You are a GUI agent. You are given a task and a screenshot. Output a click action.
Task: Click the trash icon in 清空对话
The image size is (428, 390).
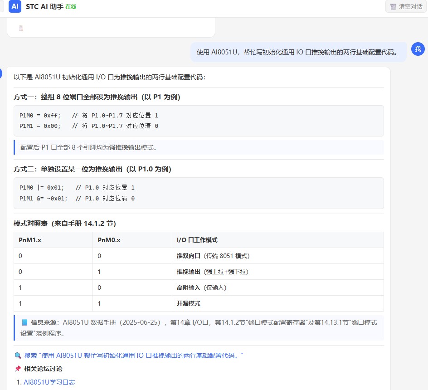coord(393,6)
